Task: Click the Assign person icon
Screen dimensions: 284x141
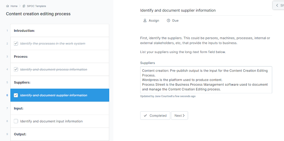Action: (145, 20)
